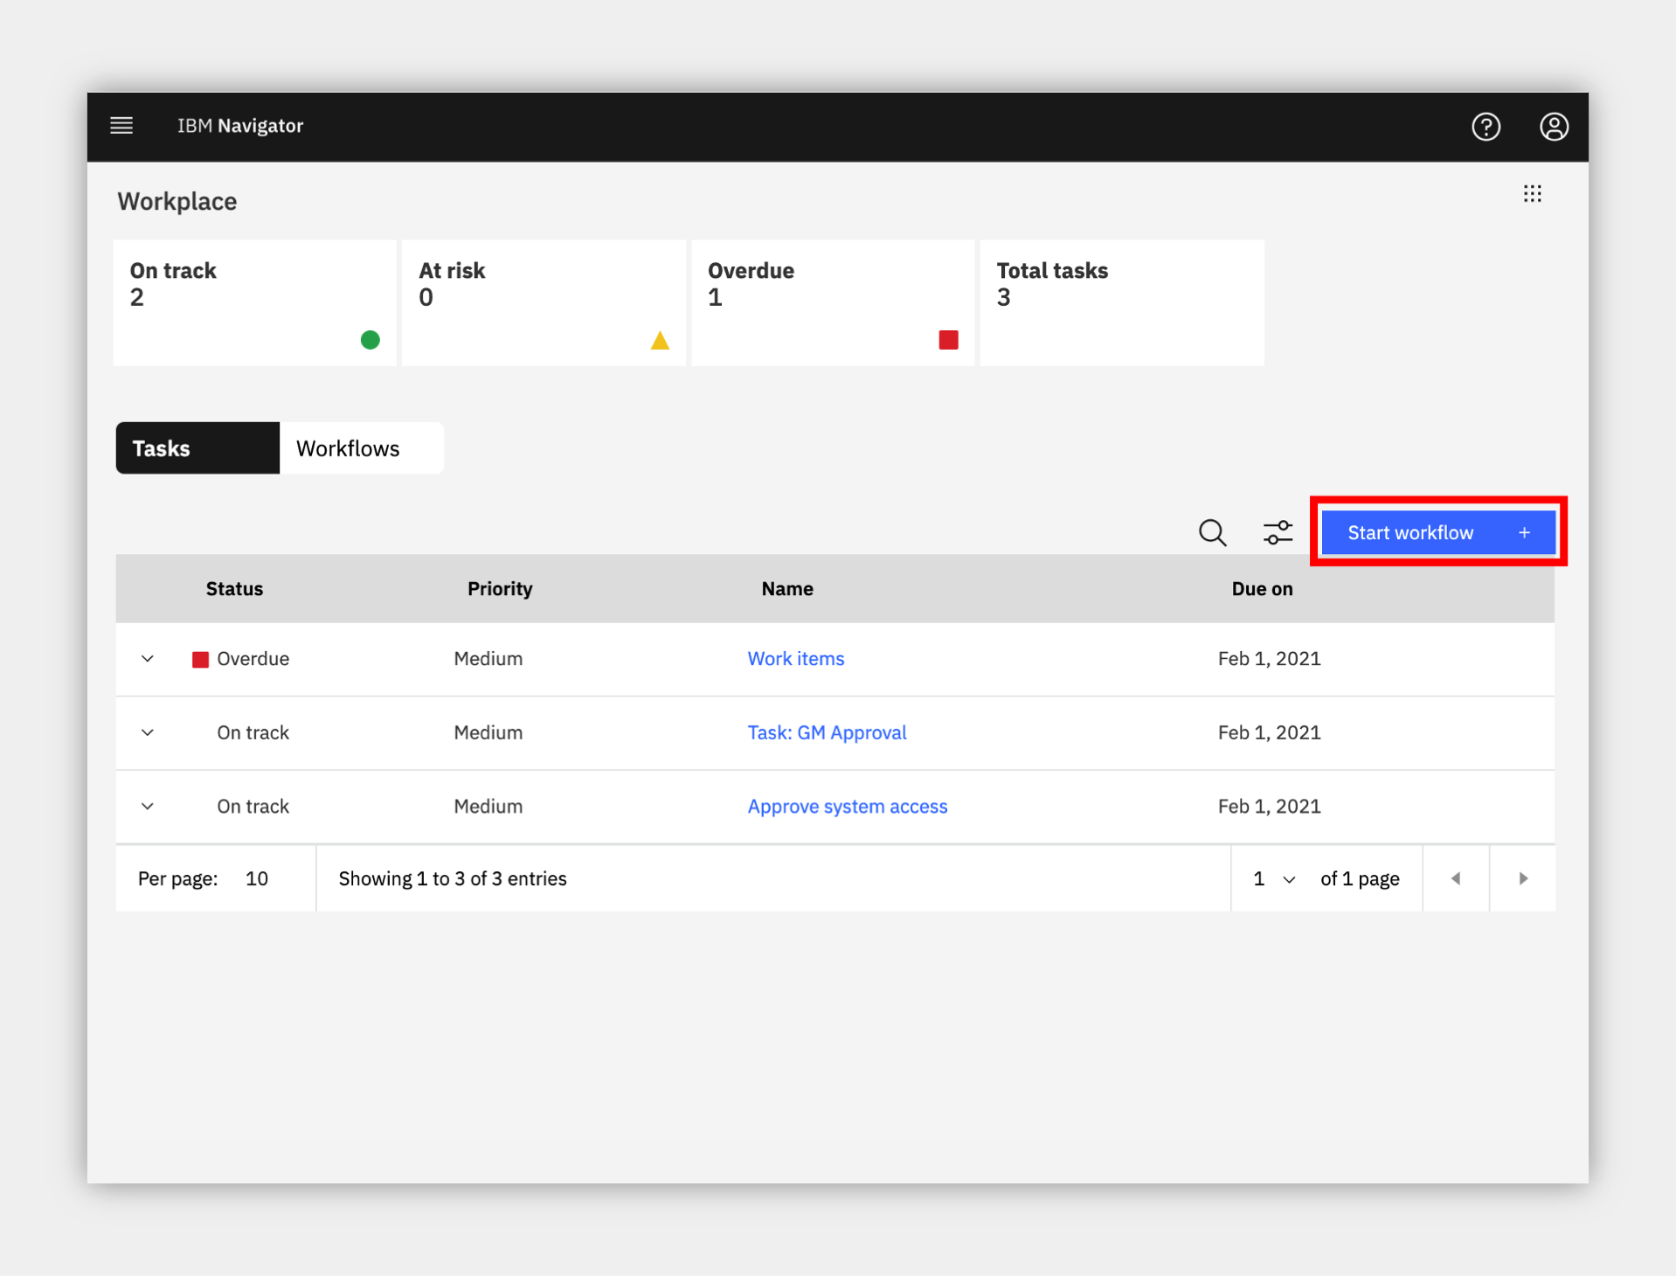
Task: Expand the Approve system access row
Action: [x=148, y=807]
